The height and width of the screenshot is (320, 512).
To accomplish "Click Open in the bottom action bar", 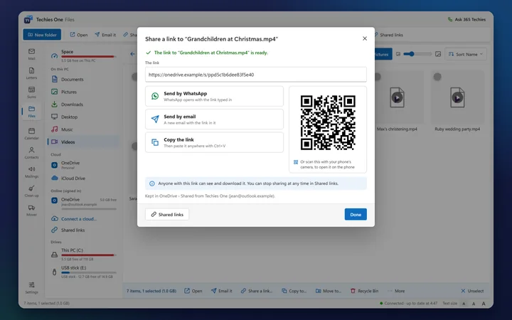I will 193,291.
